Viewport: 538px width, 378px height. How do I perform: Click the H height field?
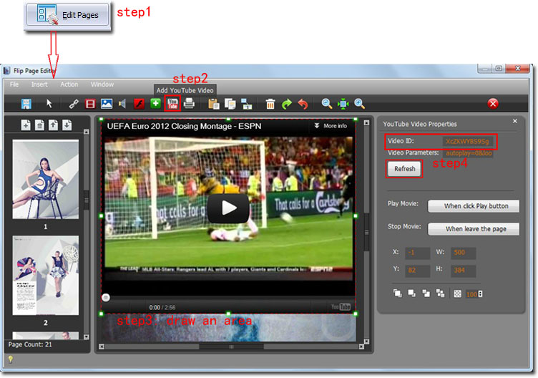tap(463, 270)
